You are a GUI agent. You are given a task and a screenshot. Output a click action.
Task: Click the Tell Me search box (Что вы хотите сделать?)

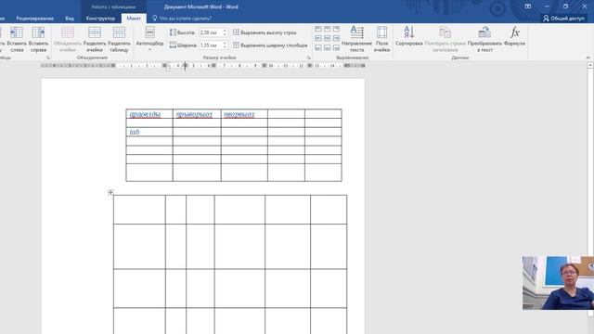tap(182, 19)
